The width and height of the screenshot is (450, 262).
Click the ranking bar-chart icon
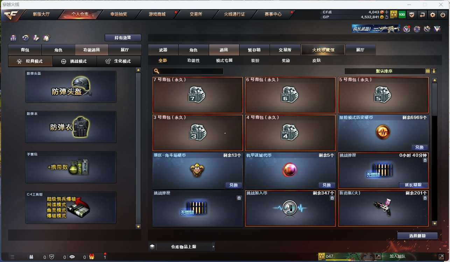point(13,38)
